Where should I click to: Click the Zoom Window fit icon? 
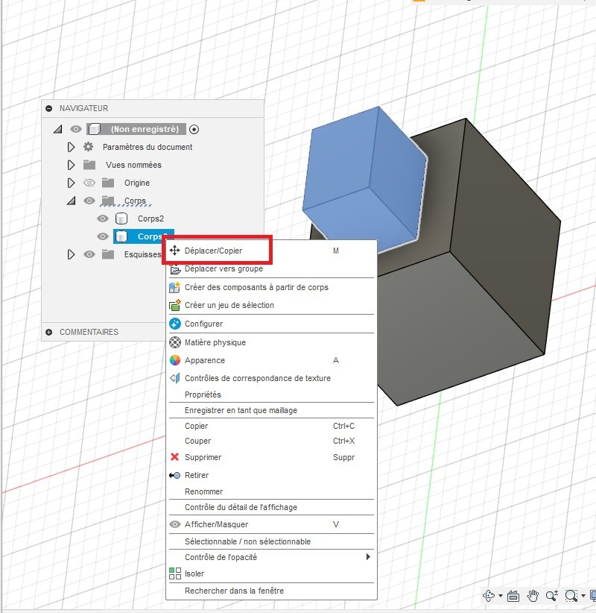pyautogui.click(x=571, y=596)
